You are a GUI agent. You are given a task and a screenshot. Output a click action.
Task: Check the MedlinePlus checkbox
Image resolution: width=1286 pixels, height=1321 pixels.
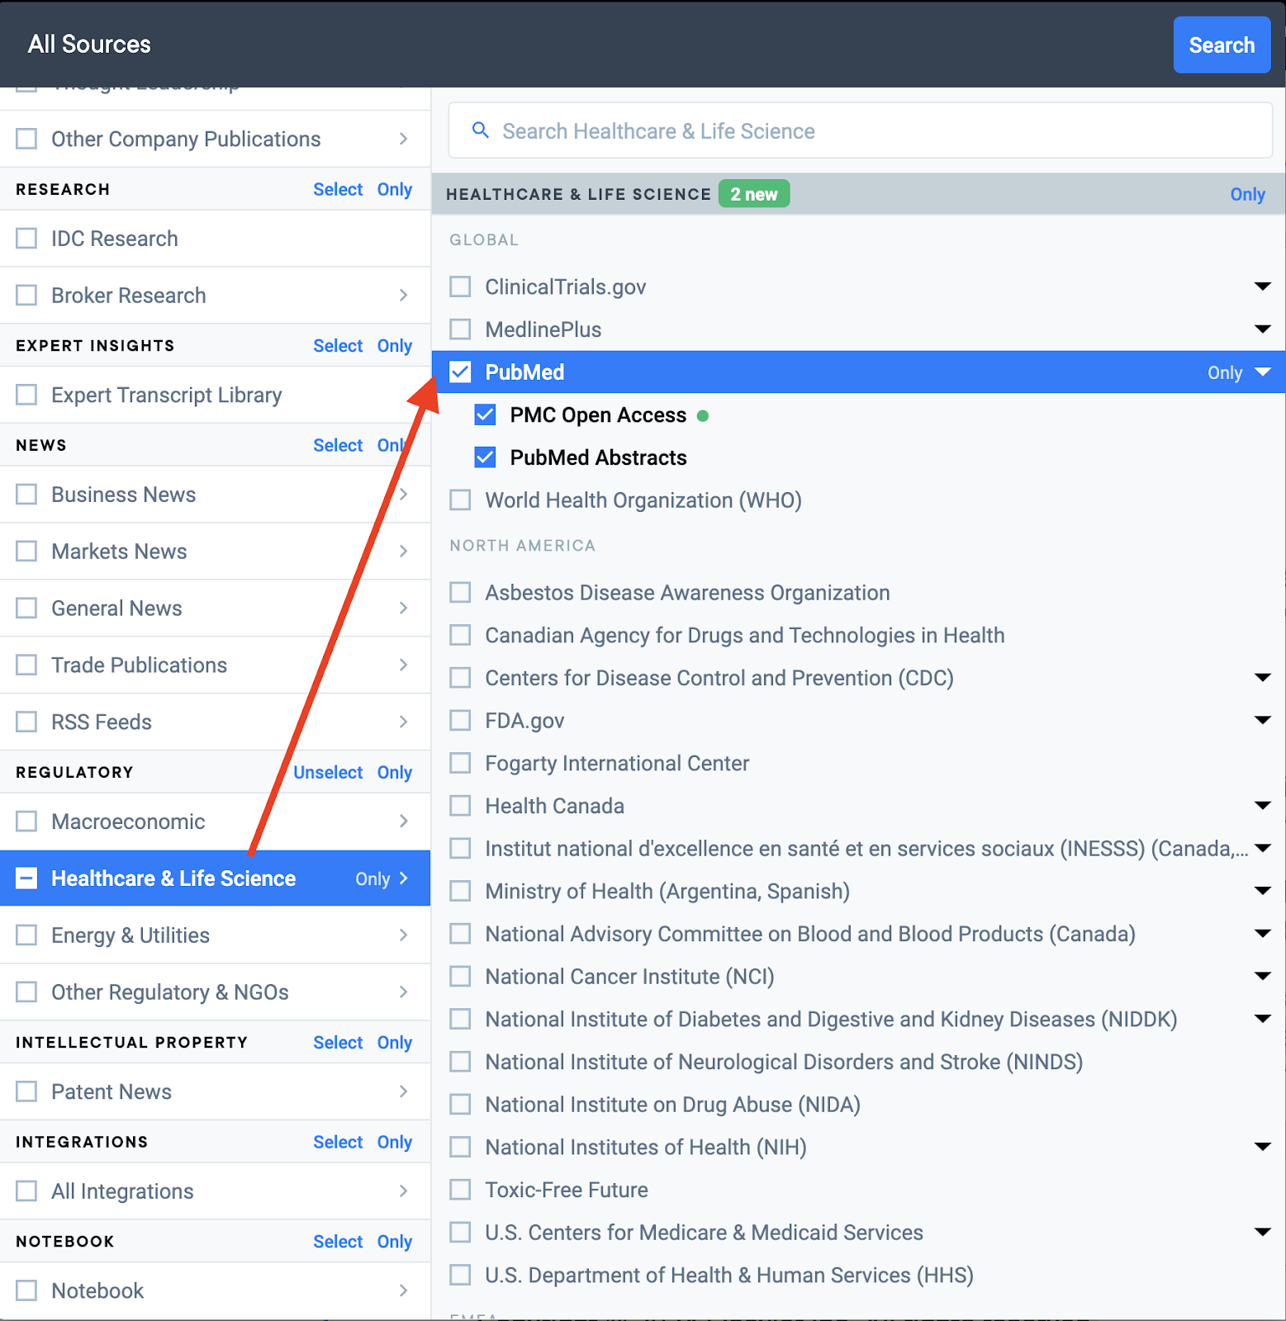coord(460,329)
